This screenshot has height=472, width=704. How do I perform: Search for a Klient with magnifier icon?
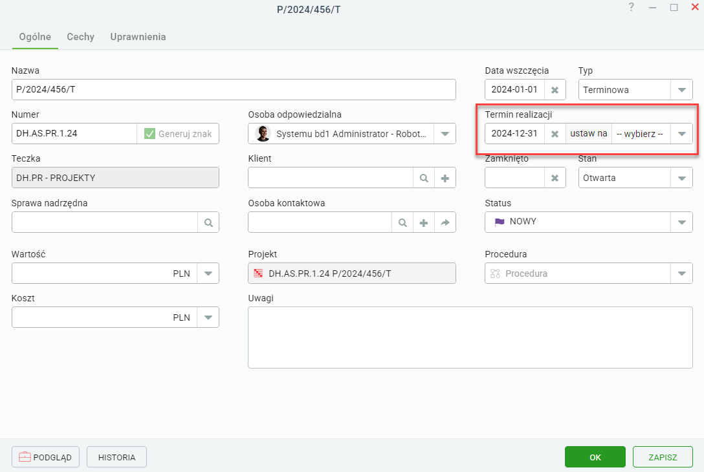pos(424,178)
